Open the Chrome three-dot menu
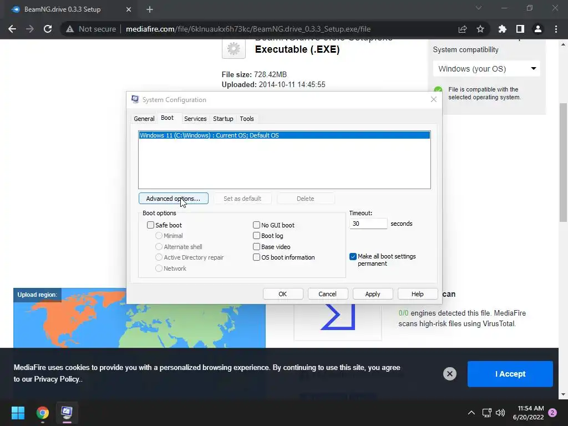568x426 pixels. tap(556, 29)
